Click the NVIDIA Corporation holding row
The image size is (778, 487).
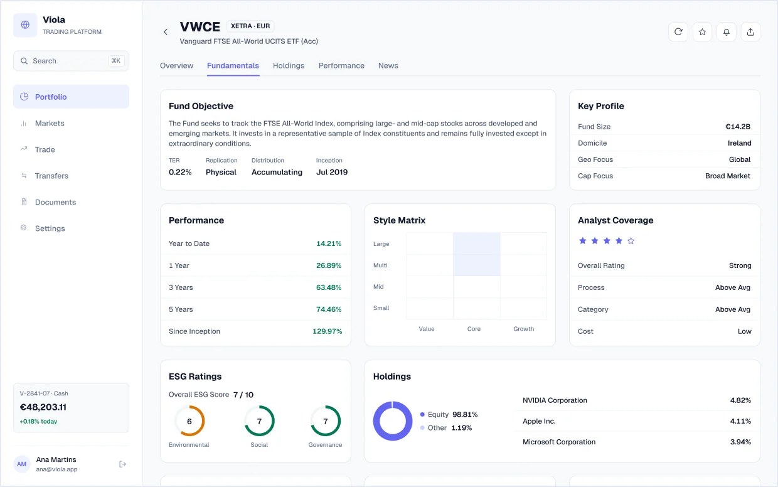coord(637,400)
